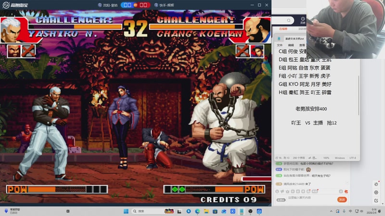Open the 查看 menu in Notepad
The width and height of the screenshot is (385, 216).
click(x=302, y=45)
